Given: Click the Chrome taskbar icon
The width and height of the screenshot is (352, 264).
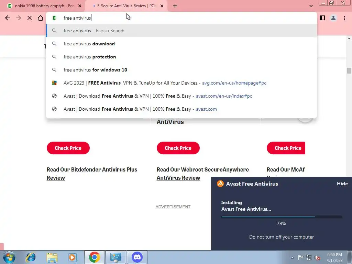Looking at the screenshot, I should [94, 257].
